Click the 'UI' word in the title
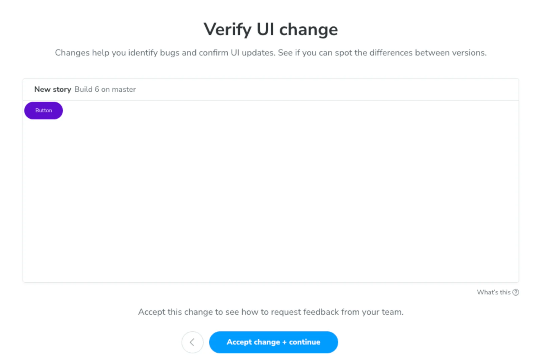 (265, 29)
